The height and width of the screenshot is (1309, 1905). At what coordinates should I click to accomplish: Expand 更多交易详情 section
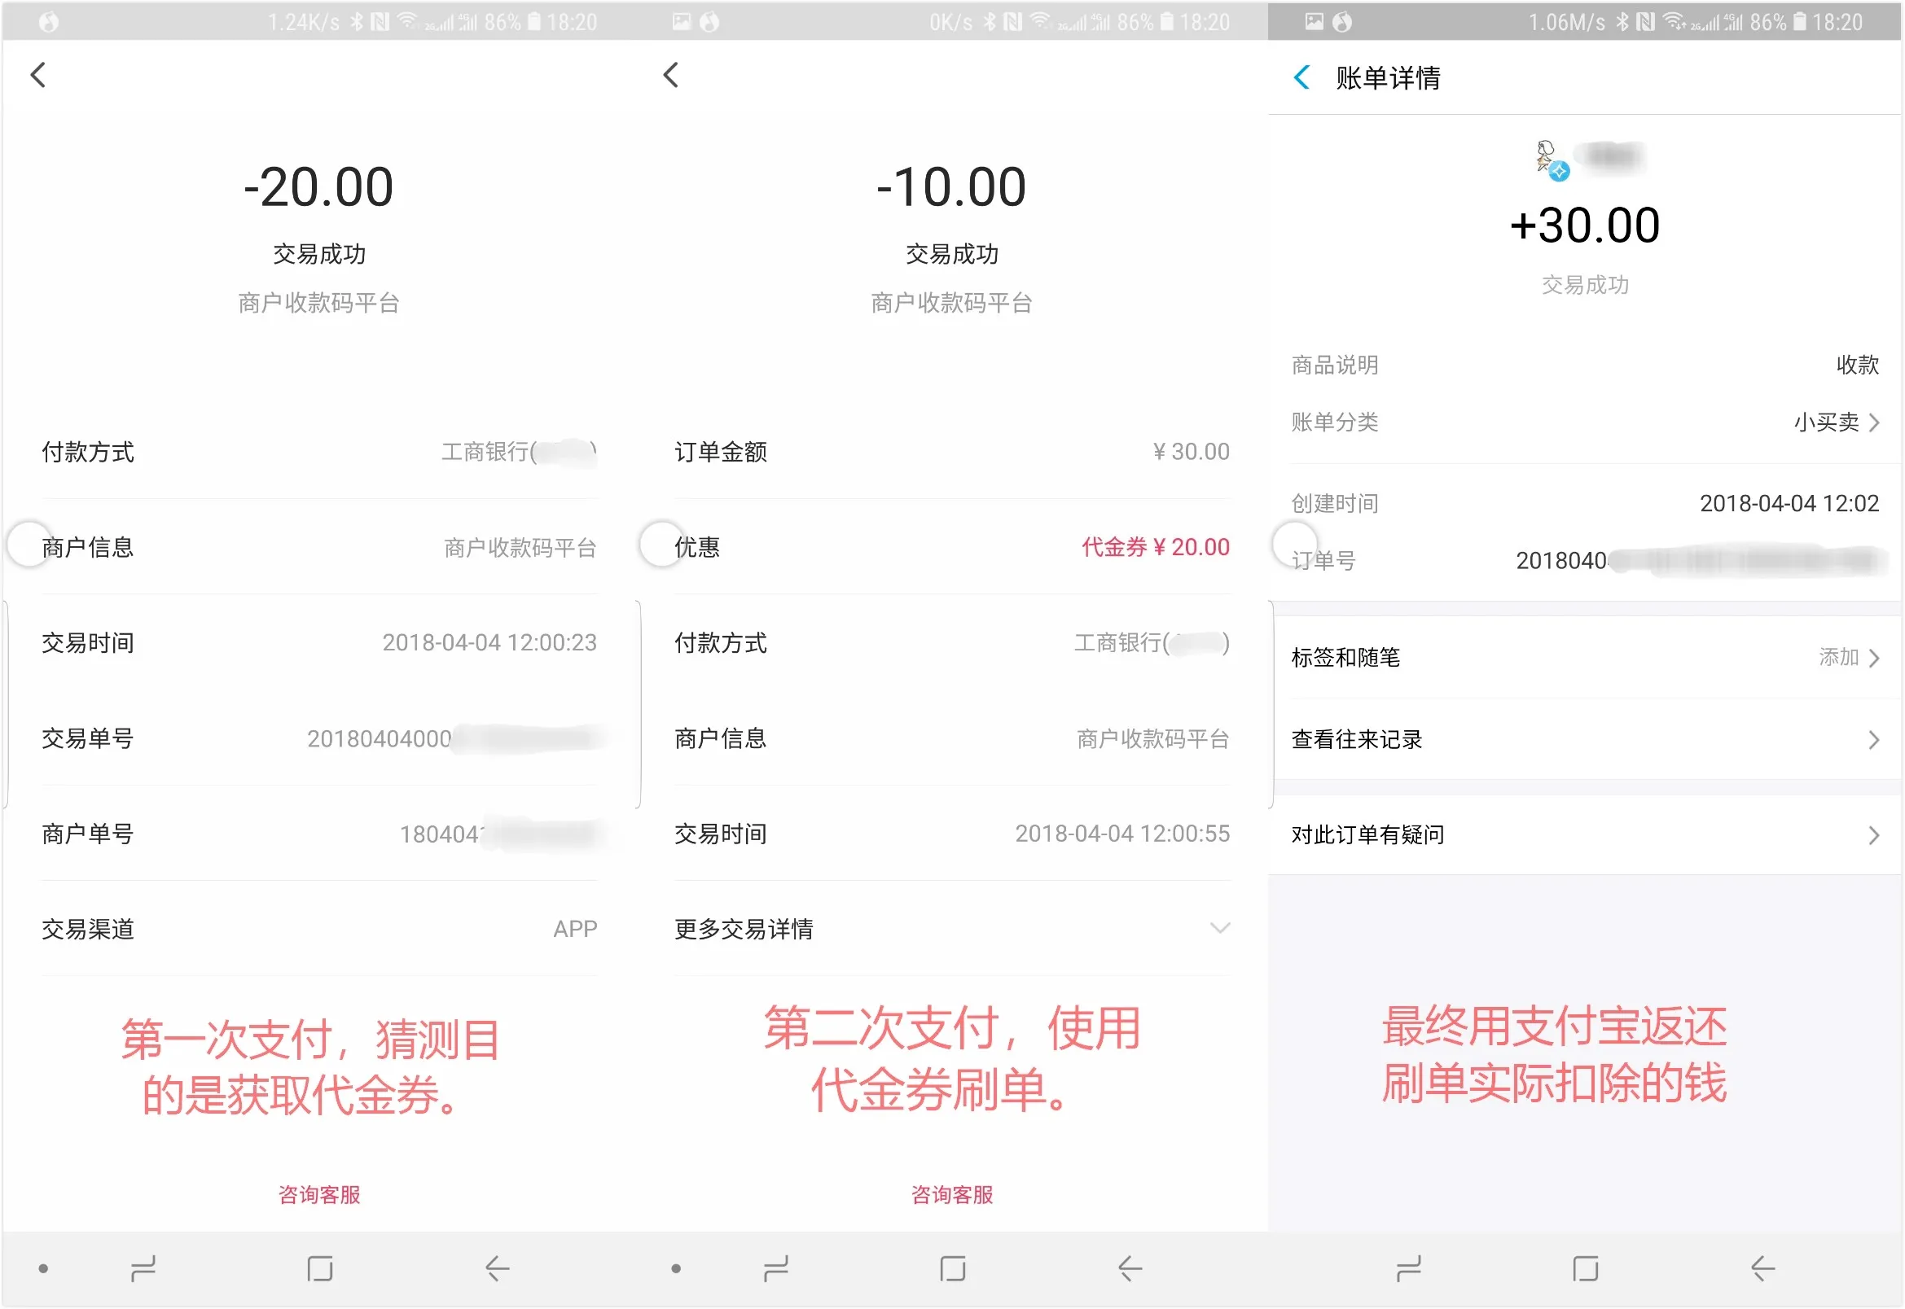coord(1219,929)
